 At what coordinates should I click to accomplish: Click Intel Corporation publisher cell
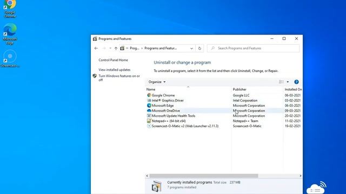tap(245, 100)
